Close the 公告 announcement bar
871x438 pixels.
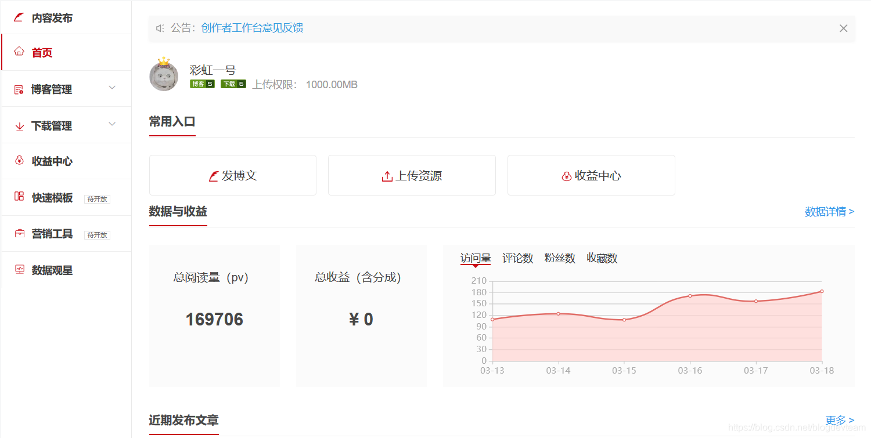844,28
